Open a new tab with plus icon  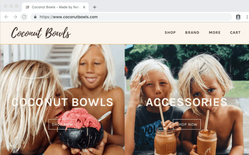click(95, 7)
